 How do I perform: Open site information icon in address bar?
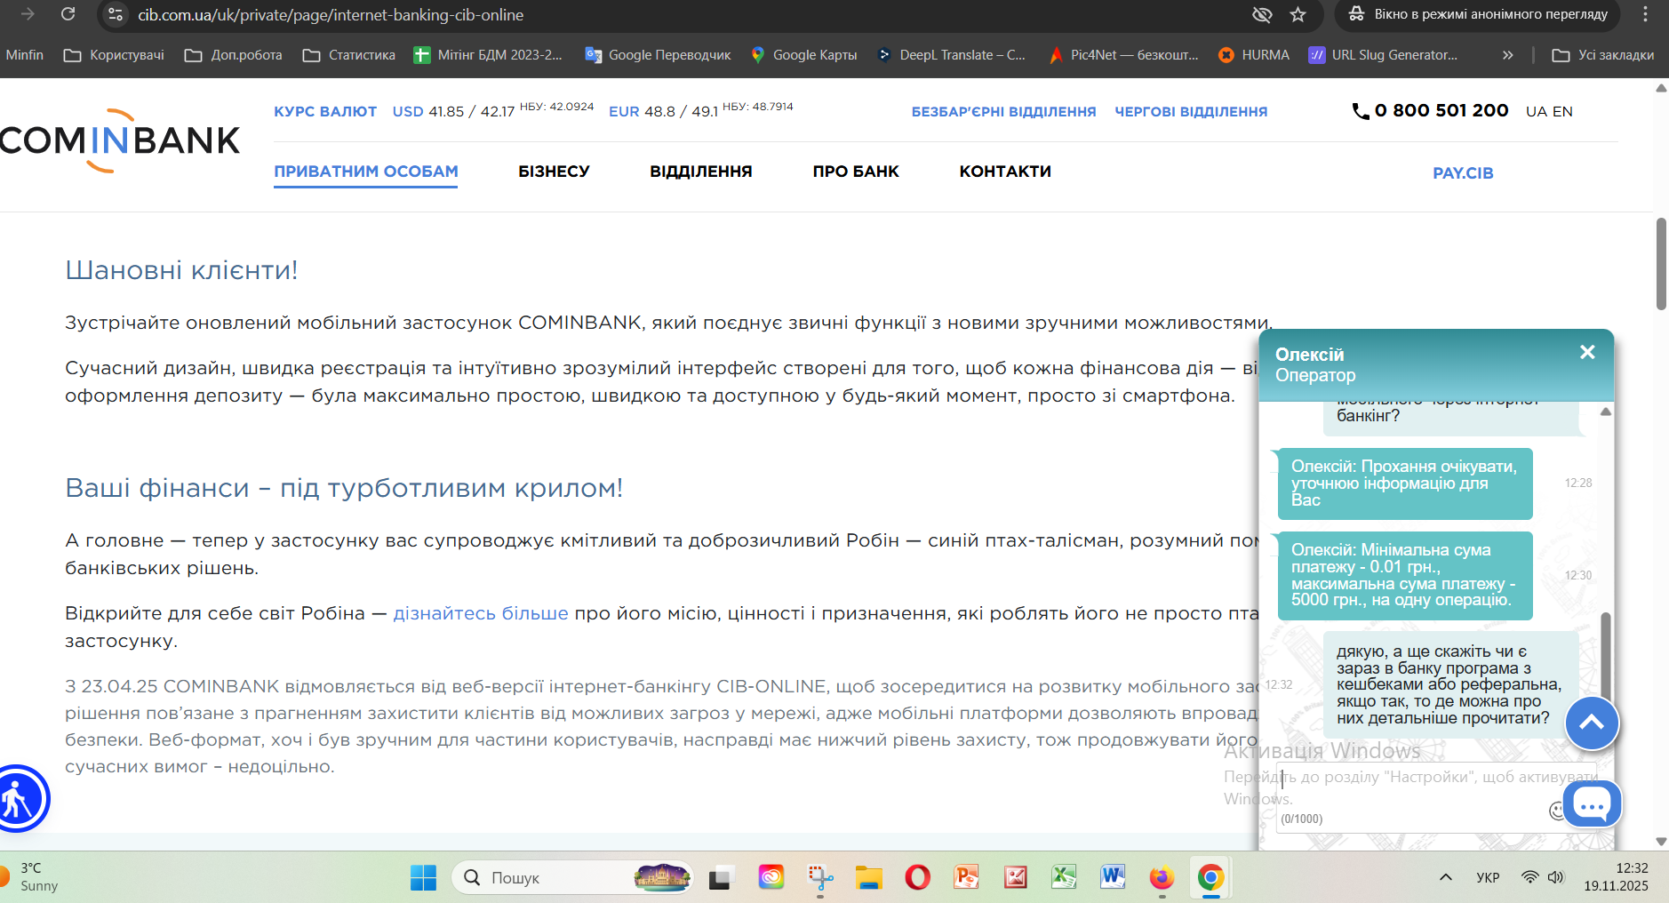click(x=116, y=14)
